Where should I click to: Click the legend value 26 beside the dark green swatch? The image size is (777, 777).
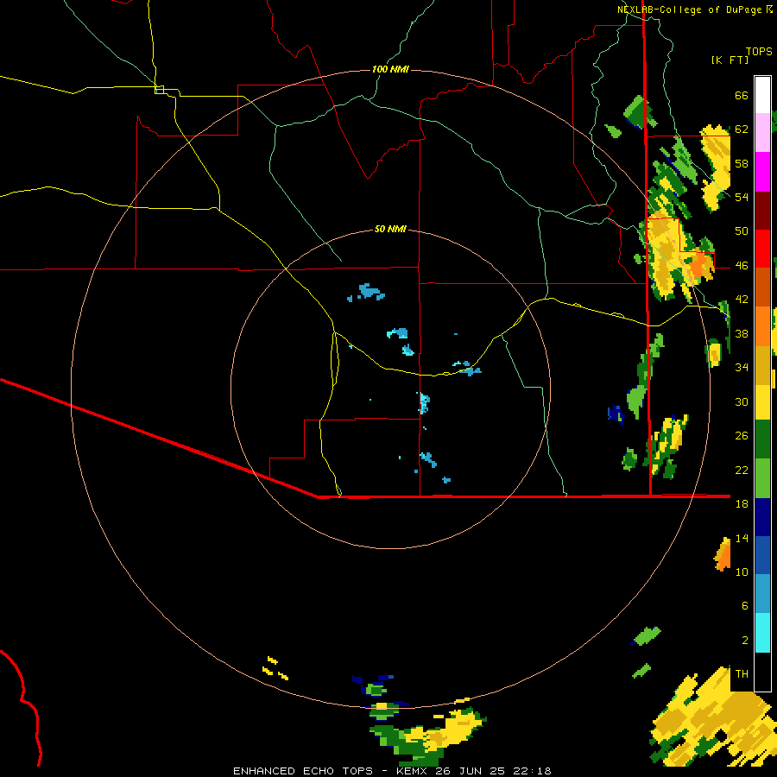tap(742, 436)
